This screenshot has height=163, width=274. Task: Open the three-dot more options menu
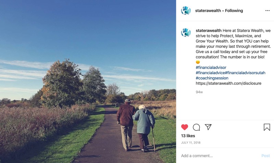coord(267,11)
